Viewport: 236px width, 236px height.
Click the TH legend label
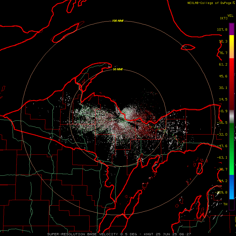pyautogui.click(x=225, y=204)
